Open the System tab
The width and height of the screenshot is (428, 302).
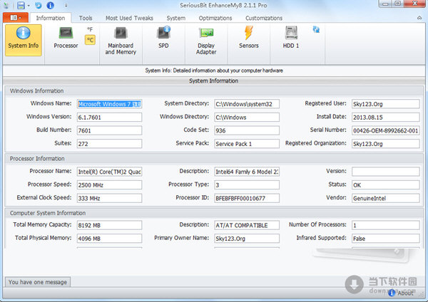click(x=176, y=18)
